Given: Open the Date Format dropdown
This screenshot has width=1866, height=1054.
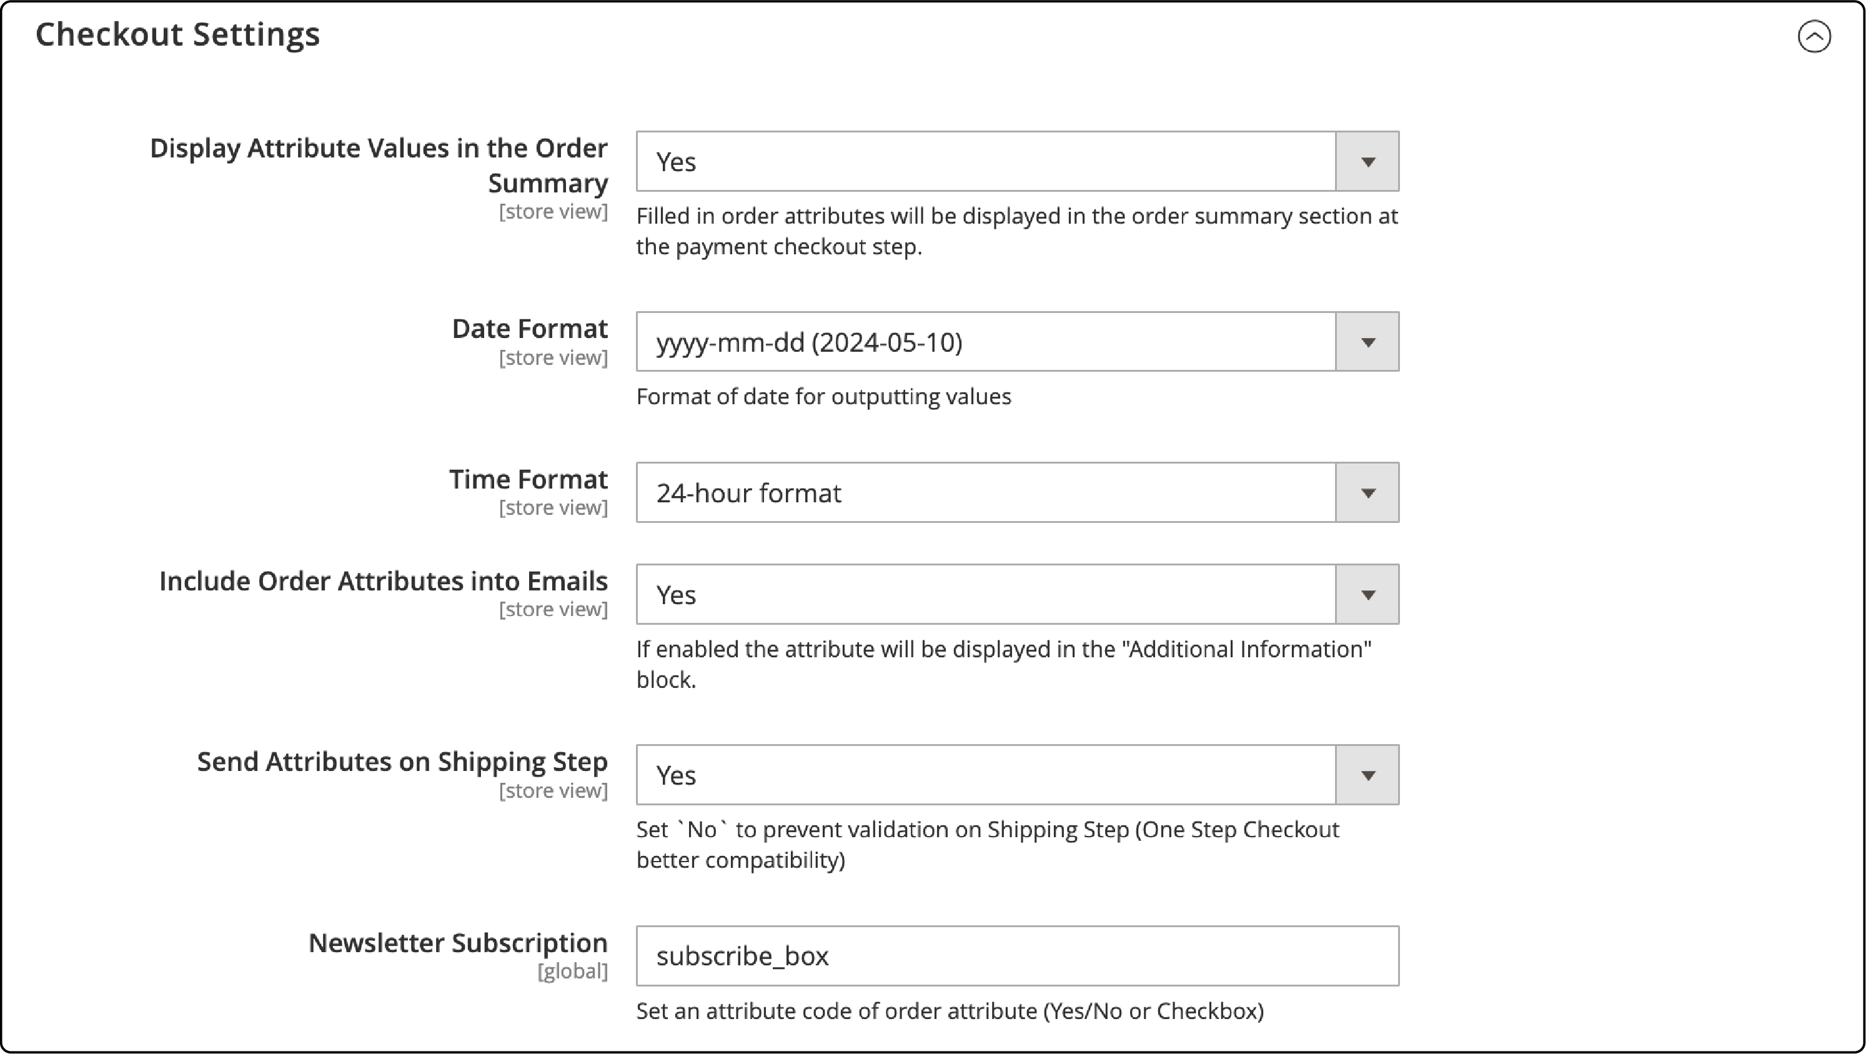Looking at the screenshot, I should (x=1017, y=341).
